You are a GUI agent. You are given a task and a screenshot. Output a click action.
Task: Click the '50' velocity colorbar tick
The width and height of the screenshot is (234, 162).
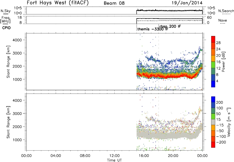click(x=218, y=114)
